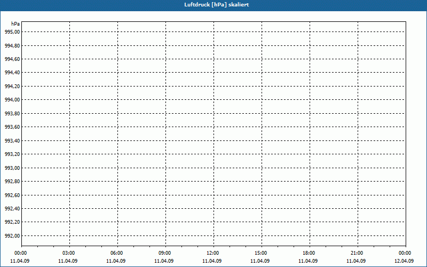Select the 995,00 y-axis label
Screen dimensions: 427x267
[x=12, y=32]
